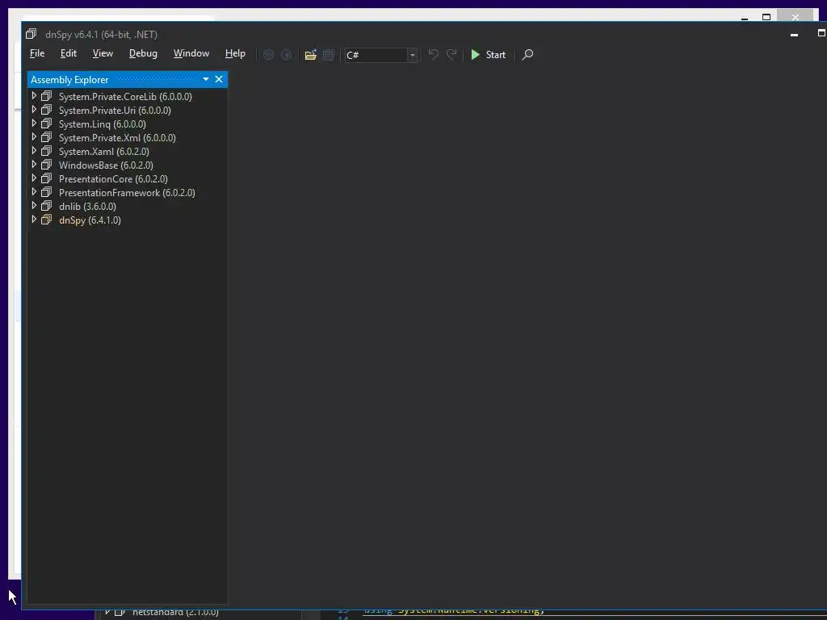Image resolution: width=827 pixels, height=620 pixels.
Task: Expand System.Private.Uri assembly node
Action: (x=34, y=110)
